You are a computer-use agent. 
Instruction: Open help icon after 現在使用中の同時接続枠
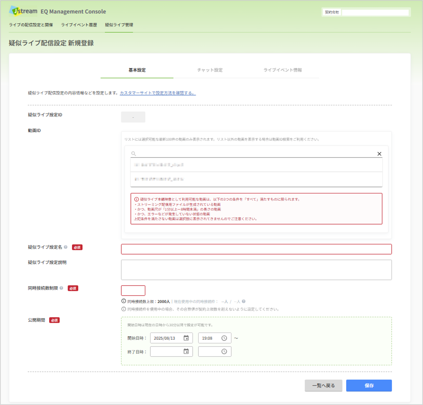(244, 301)
